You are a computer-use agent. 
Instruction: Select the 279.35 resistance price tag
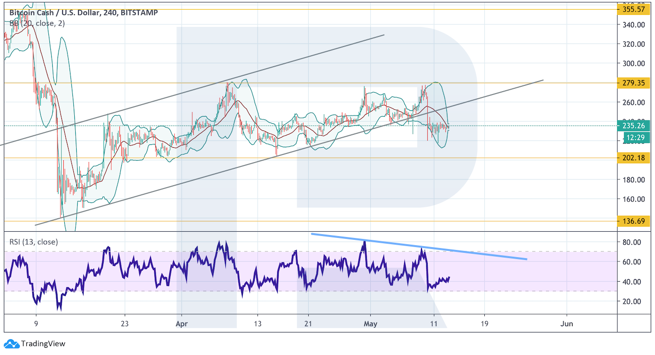[634, 83]
